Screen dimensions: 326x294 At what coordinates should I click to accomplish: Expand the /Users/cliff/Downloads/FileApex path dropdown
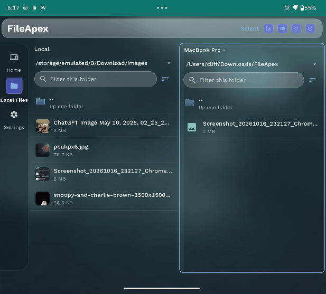click(x=315, y=64)
